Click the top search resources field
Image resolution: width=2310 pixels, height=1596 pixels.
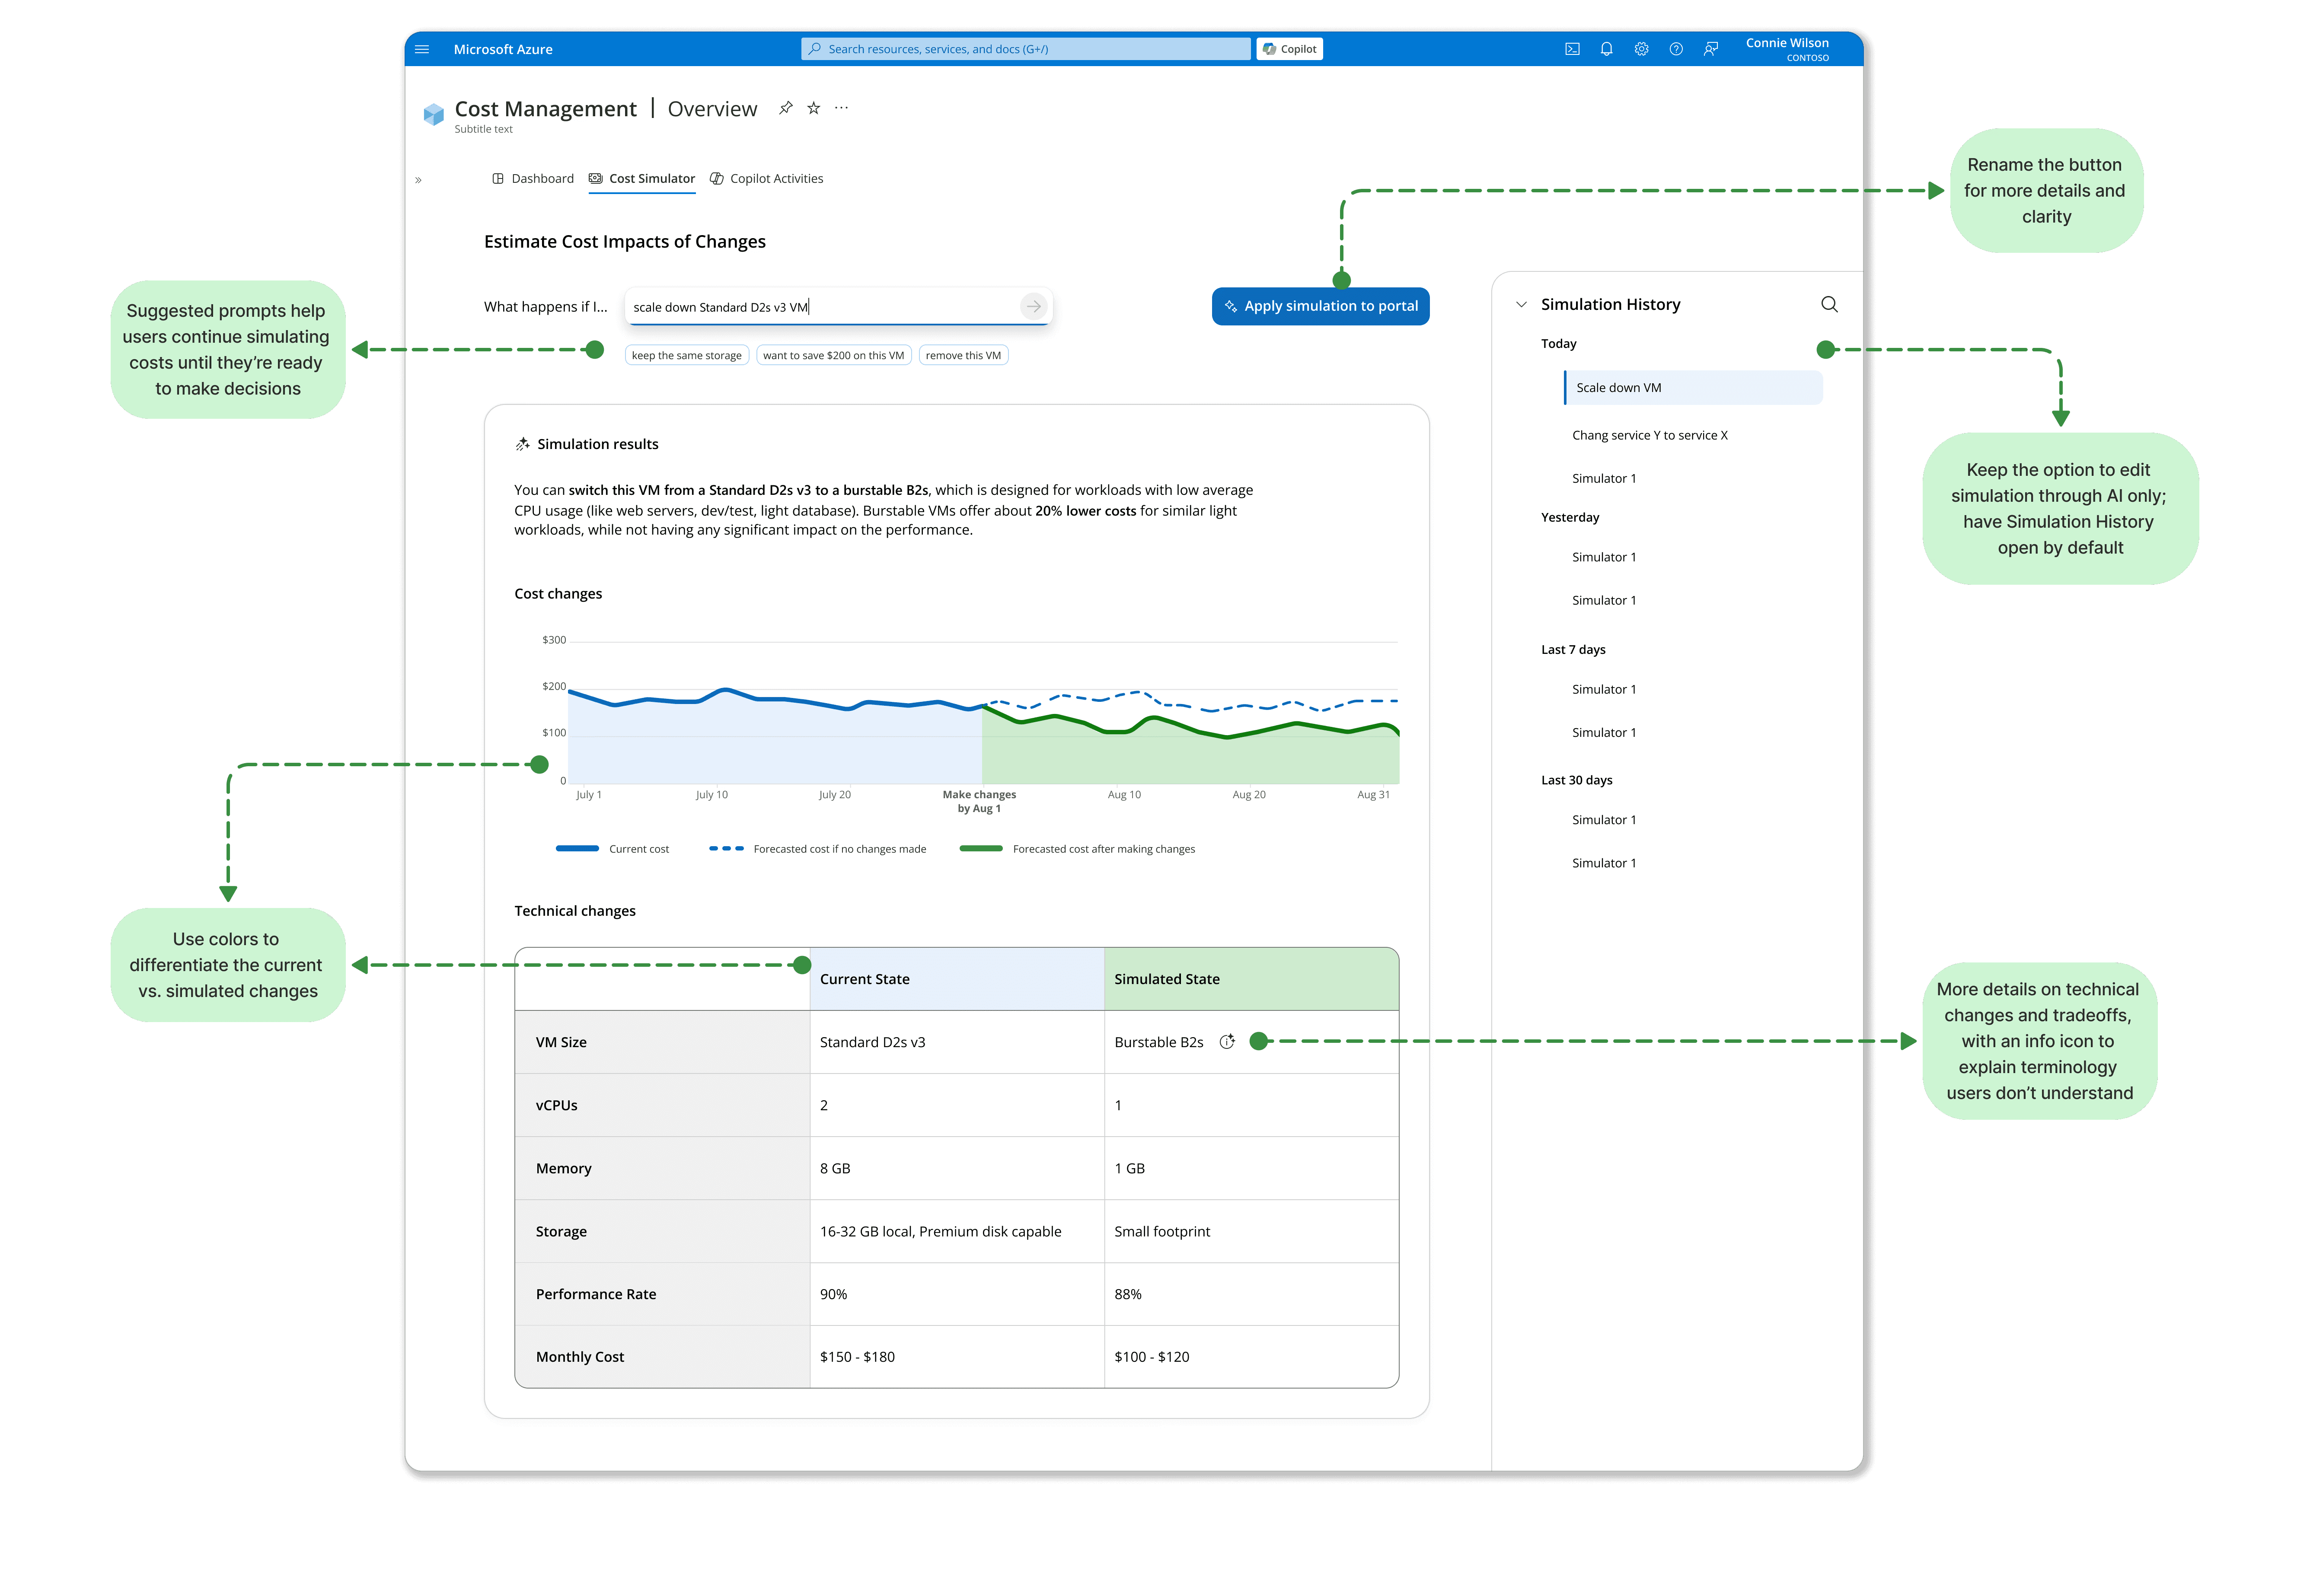pos(1025,49)
